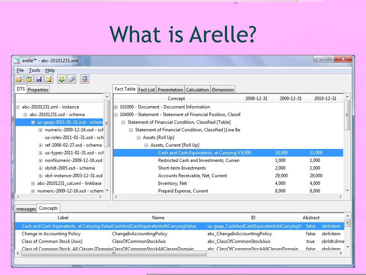Select Inventory, Net row

pyautogui.click(x=228, y=183)
